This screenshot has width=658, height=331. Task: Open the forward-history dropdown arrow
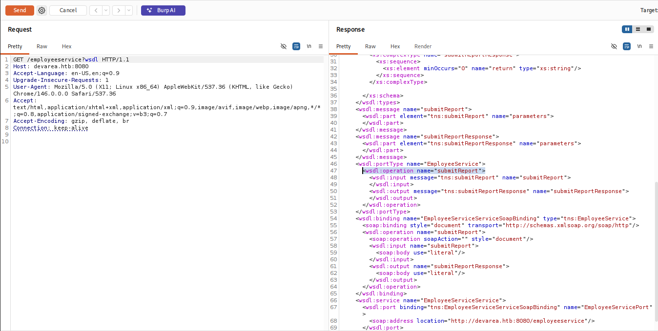coord(128,10)
